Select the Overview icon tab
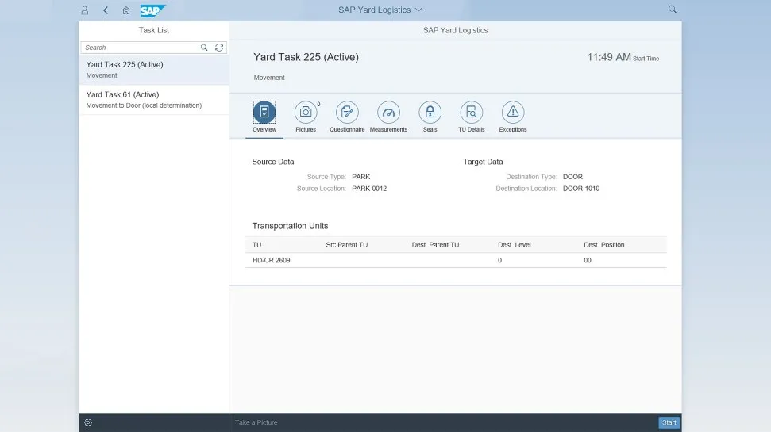 264,113
